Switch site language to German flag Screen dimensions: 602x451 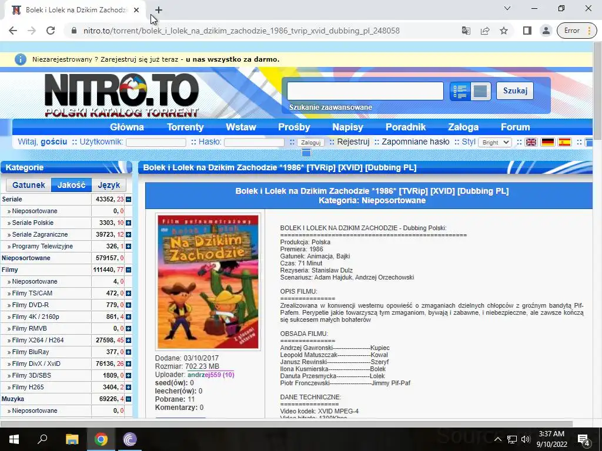547,142
